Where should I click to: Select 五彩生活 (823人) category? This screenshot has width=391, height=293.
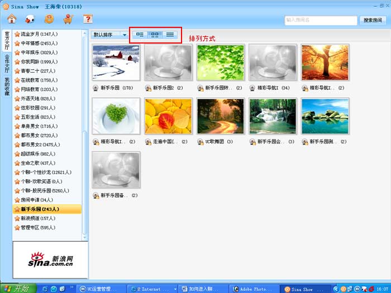tap(47, 117)
